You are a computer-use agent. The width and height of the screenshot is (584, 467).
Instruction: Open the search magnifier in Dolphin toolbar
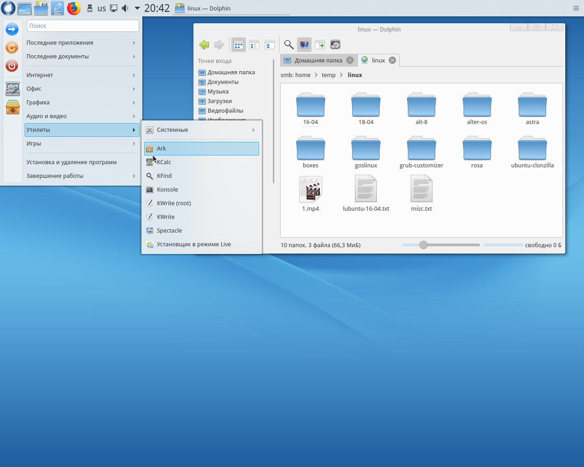coord(288,45)
